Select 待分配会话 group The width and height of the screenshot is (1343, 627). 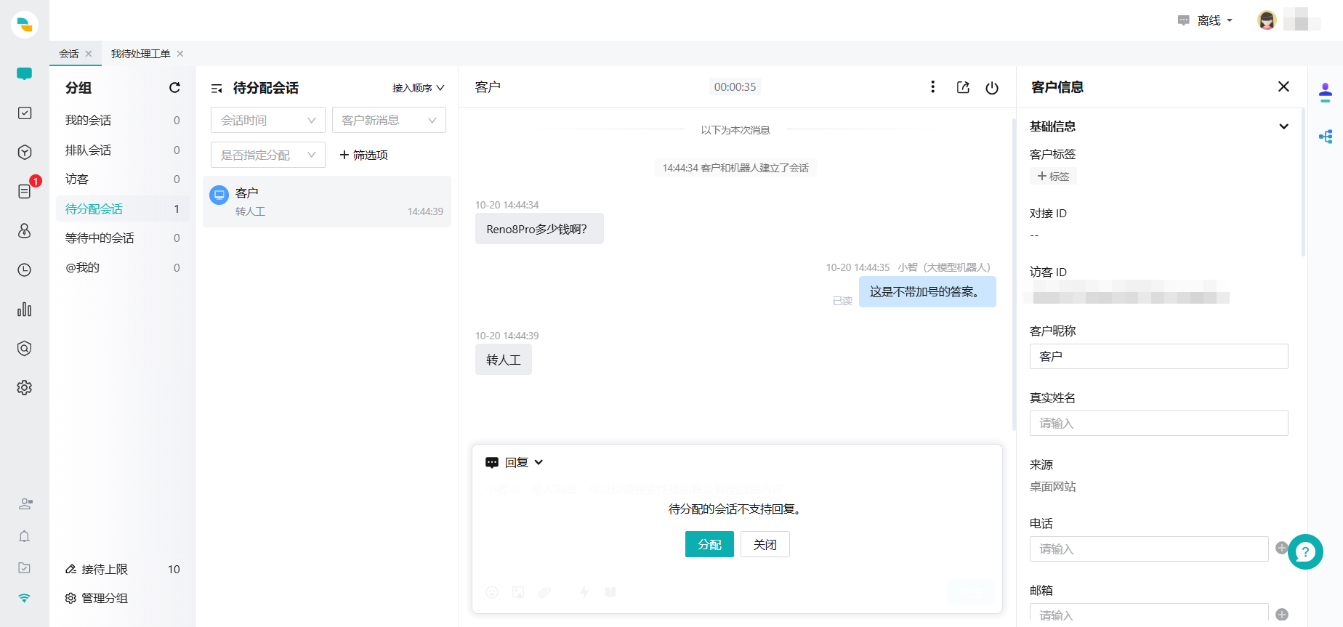tap(123, 209)
